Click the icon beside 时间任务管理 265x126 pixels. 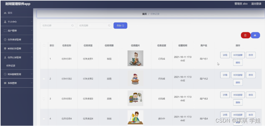point(5,48)
